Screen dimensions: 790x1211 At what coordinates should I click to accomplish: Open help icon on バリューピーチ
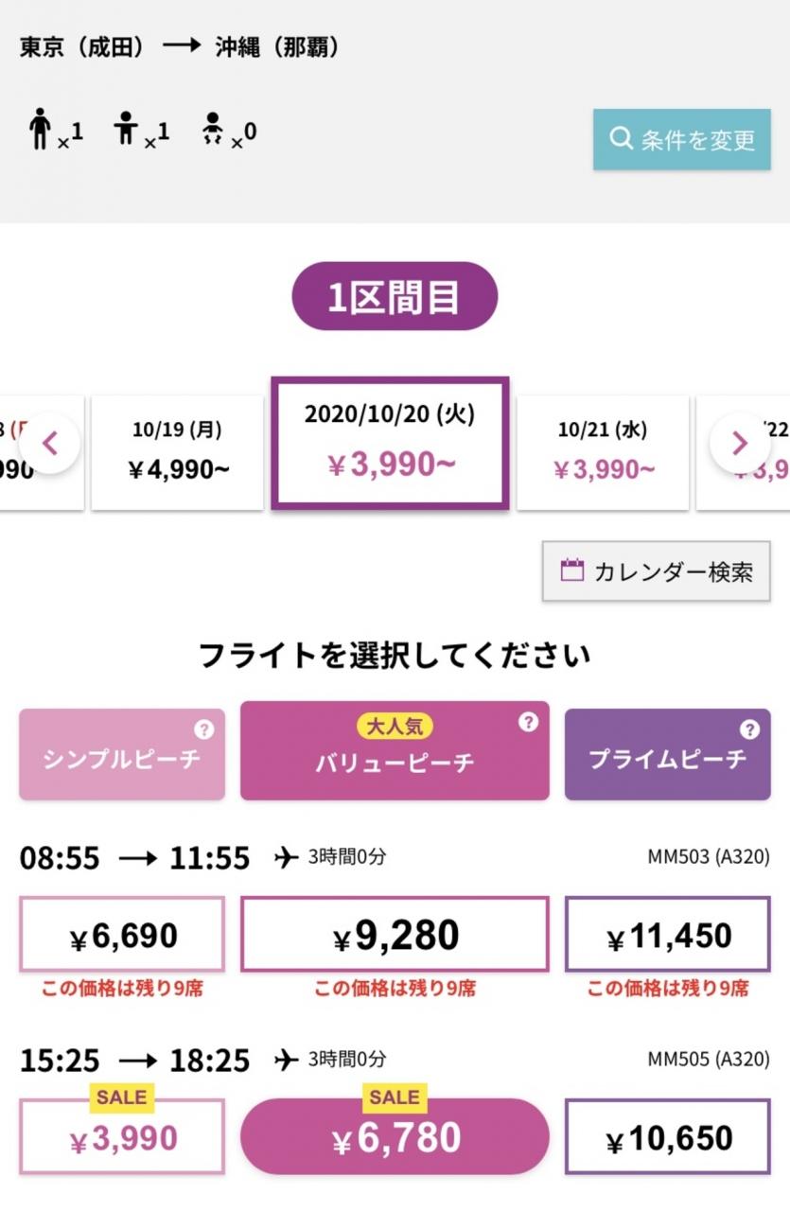[x=528, y=723]
